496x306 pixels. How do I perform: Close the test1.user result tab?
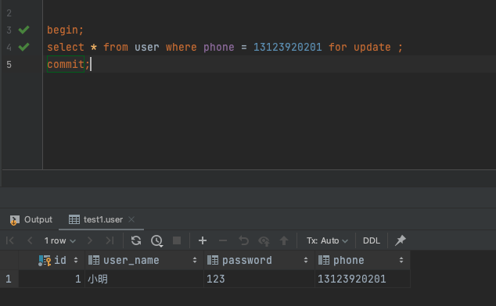tap(131, 219)
